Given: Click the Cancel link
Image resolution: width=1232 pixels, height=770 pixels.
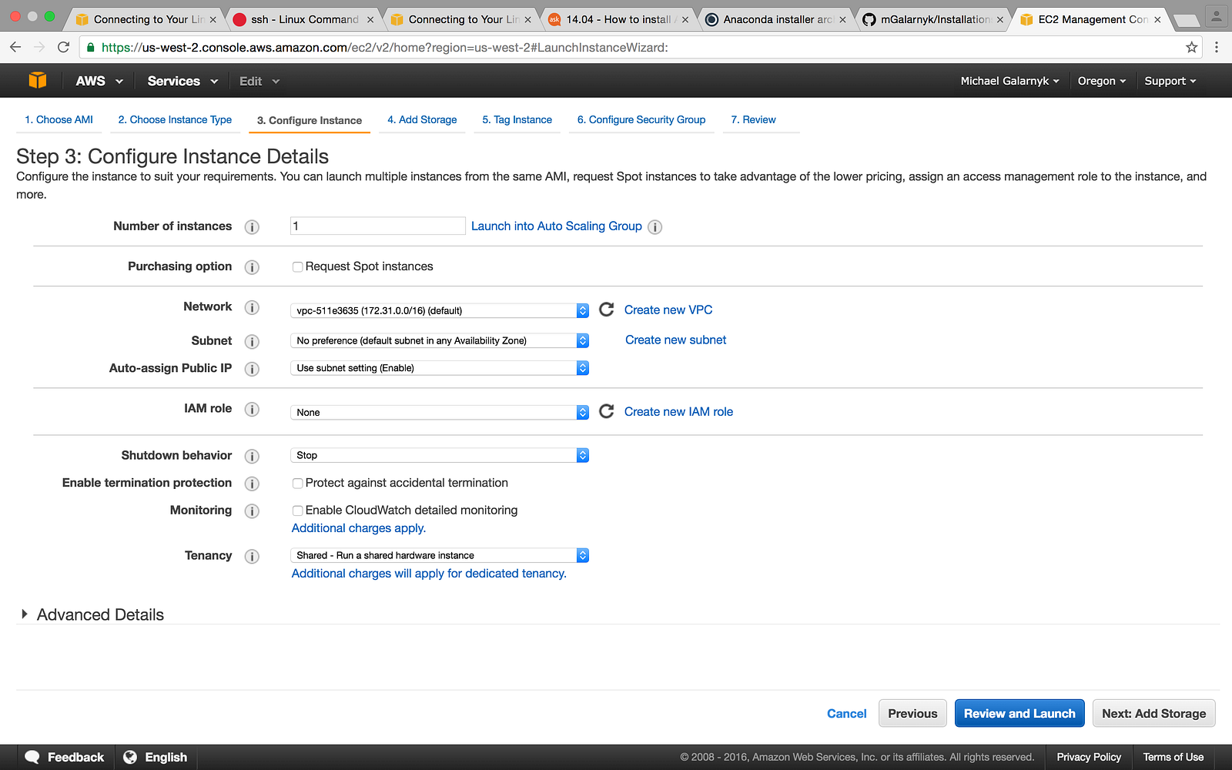Looking at the screenshot, I should coord(846,714).
